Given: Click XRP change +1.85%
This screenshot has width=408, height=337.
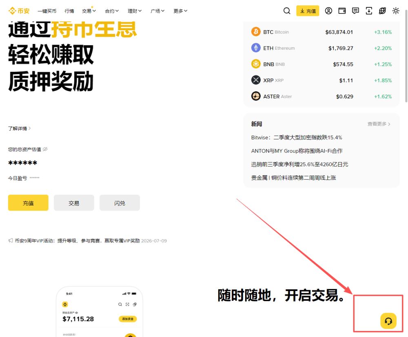Looking at the screenshot, I should tap(383, 80).
